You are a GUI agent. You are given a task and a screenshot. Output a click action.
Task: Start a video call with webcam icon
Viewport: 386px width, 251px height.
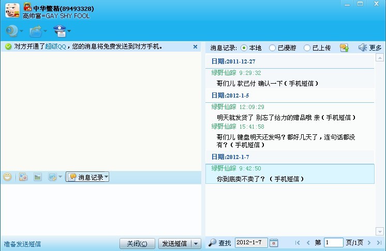[12, 31]
